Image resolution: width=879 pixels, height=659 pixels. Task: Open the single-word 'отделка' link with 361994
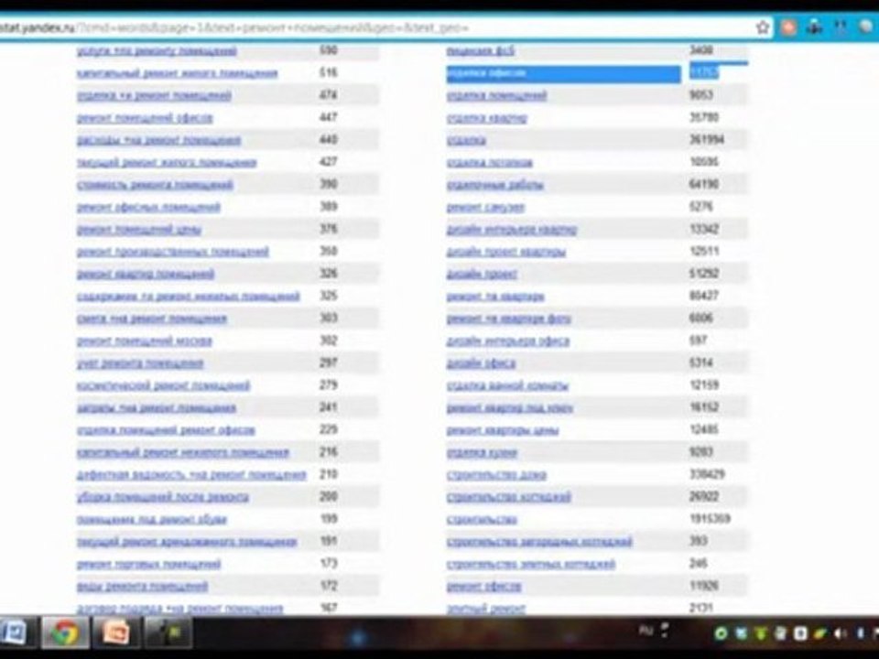click(x=466, y=140)
